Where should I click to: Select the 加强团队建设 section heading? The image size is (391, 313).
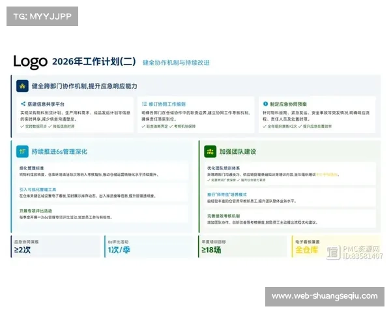[238, 151]
